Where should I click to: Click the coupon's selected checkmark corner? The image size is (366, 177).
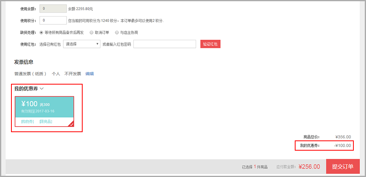(x=71, y=124)
